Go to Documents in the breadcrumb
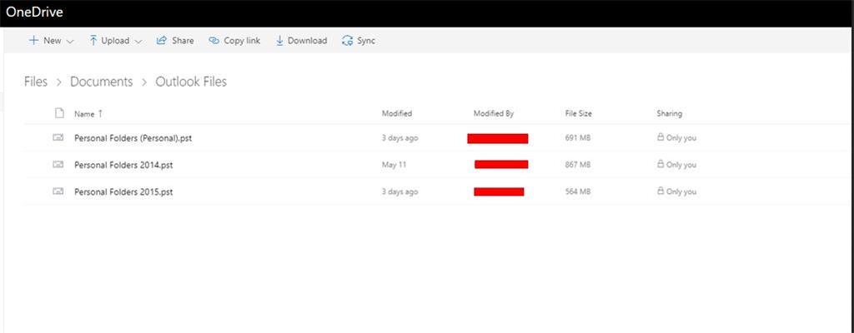 pyautogui.click(x=101, y=82)
